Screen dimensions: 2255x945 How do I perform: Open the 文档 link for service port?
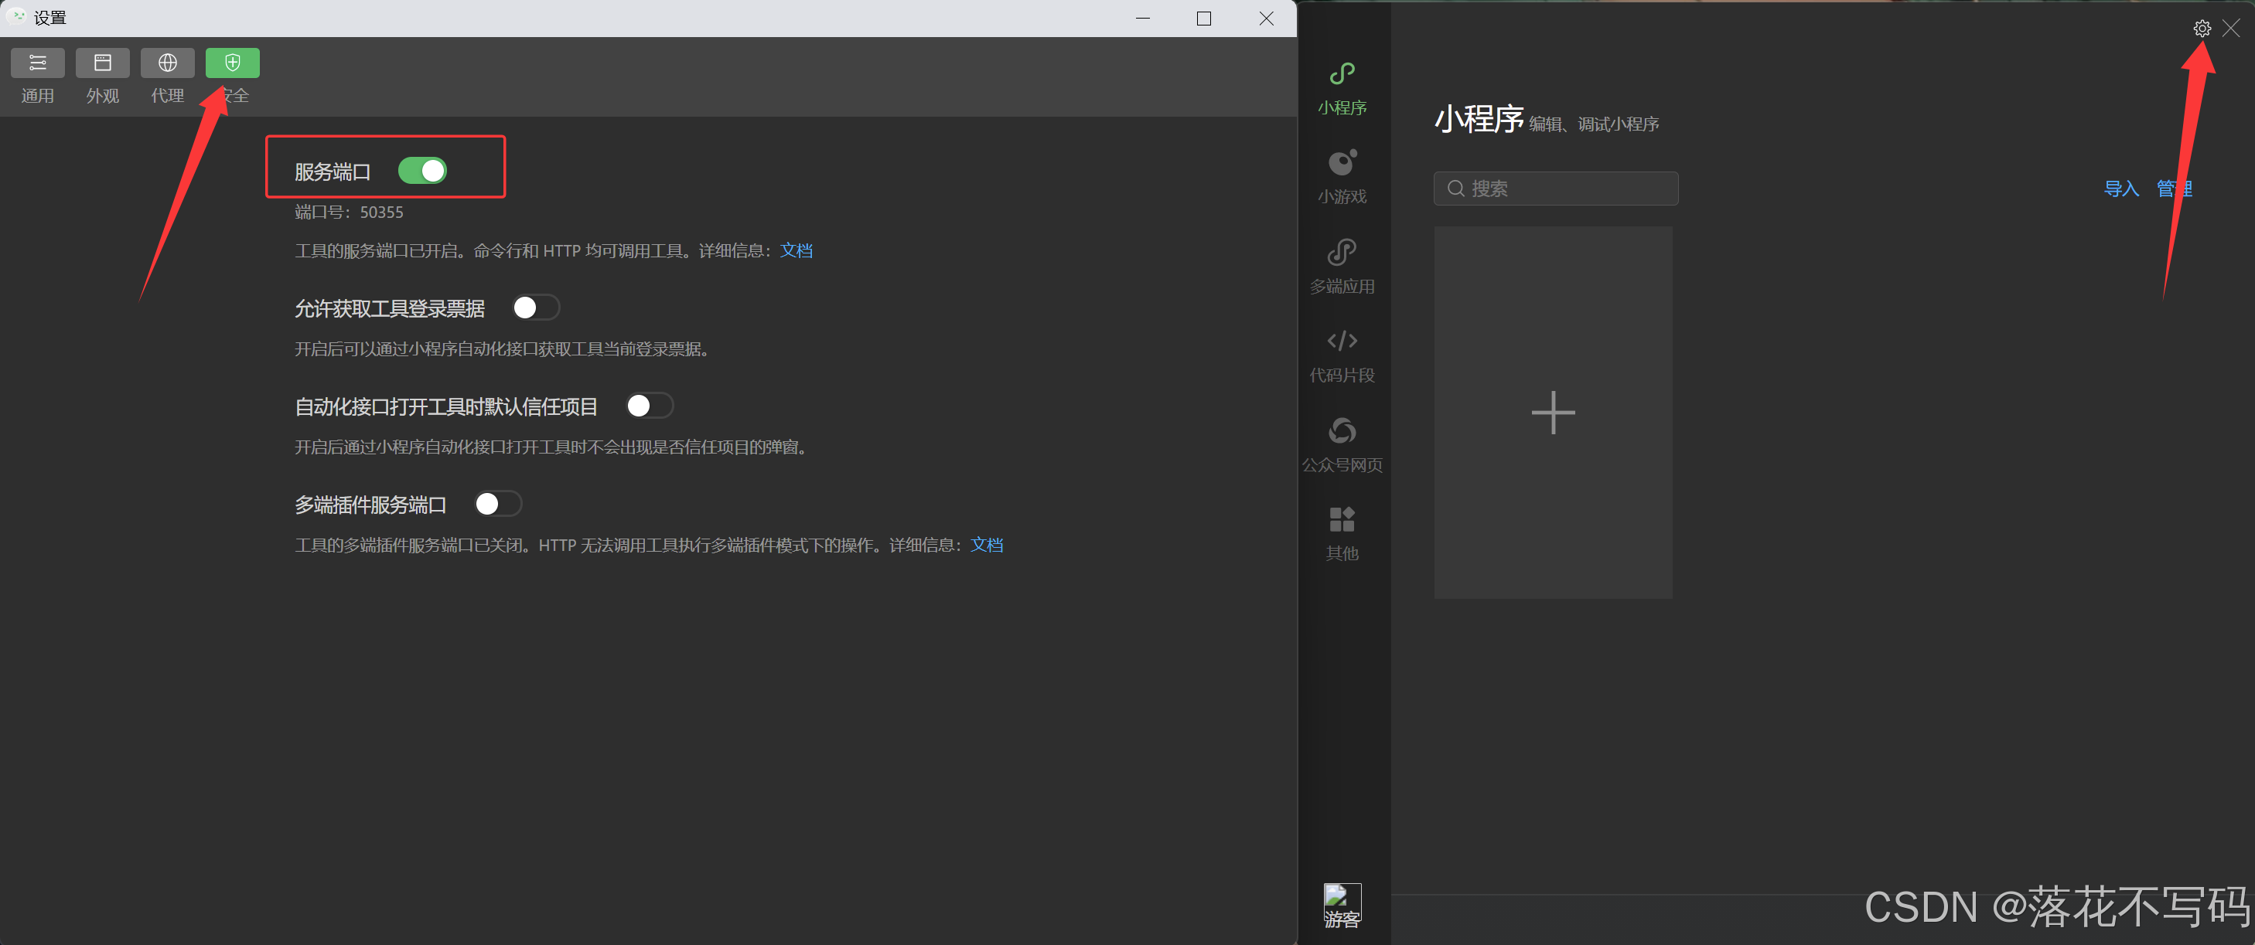796,251
